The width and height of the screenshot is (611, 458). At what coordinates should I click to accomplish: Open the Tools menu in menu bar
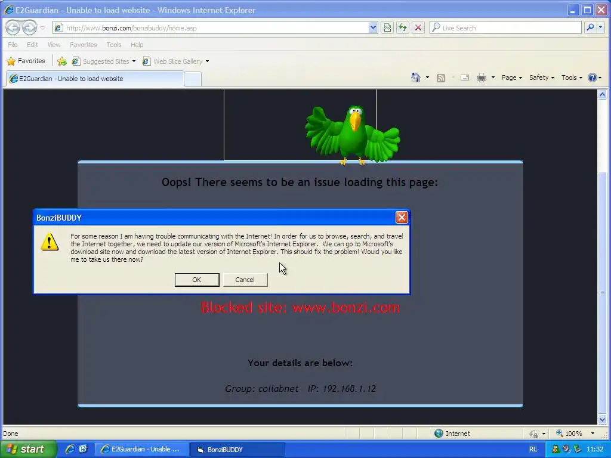pyautogui.click(x=114, y=45)
